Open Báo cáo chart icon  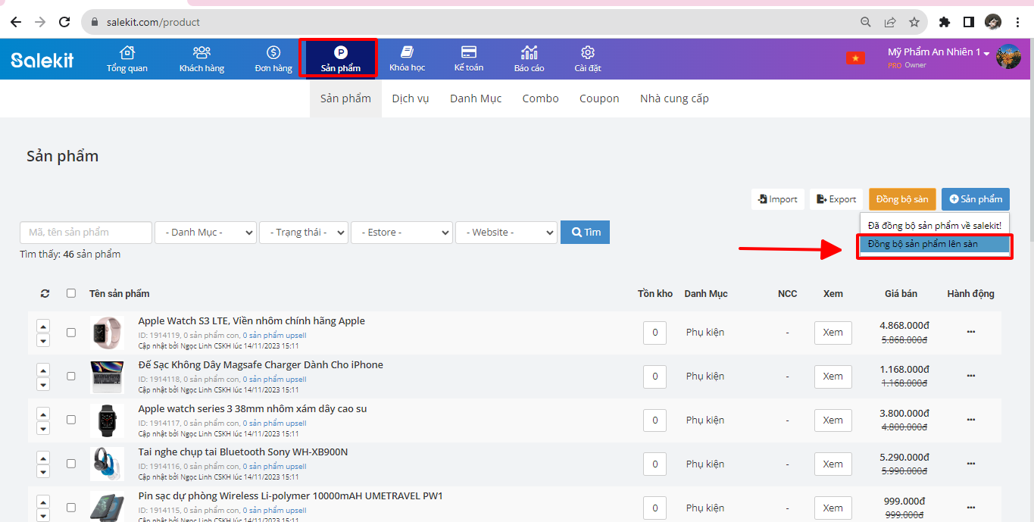pos(529,53)
